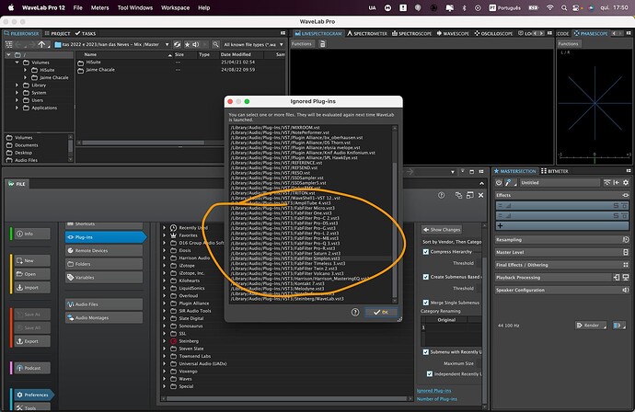Open the Spectroscope tab
This screenshot has height=412, width=635.
pyautogui.click(x=412, y=34)
